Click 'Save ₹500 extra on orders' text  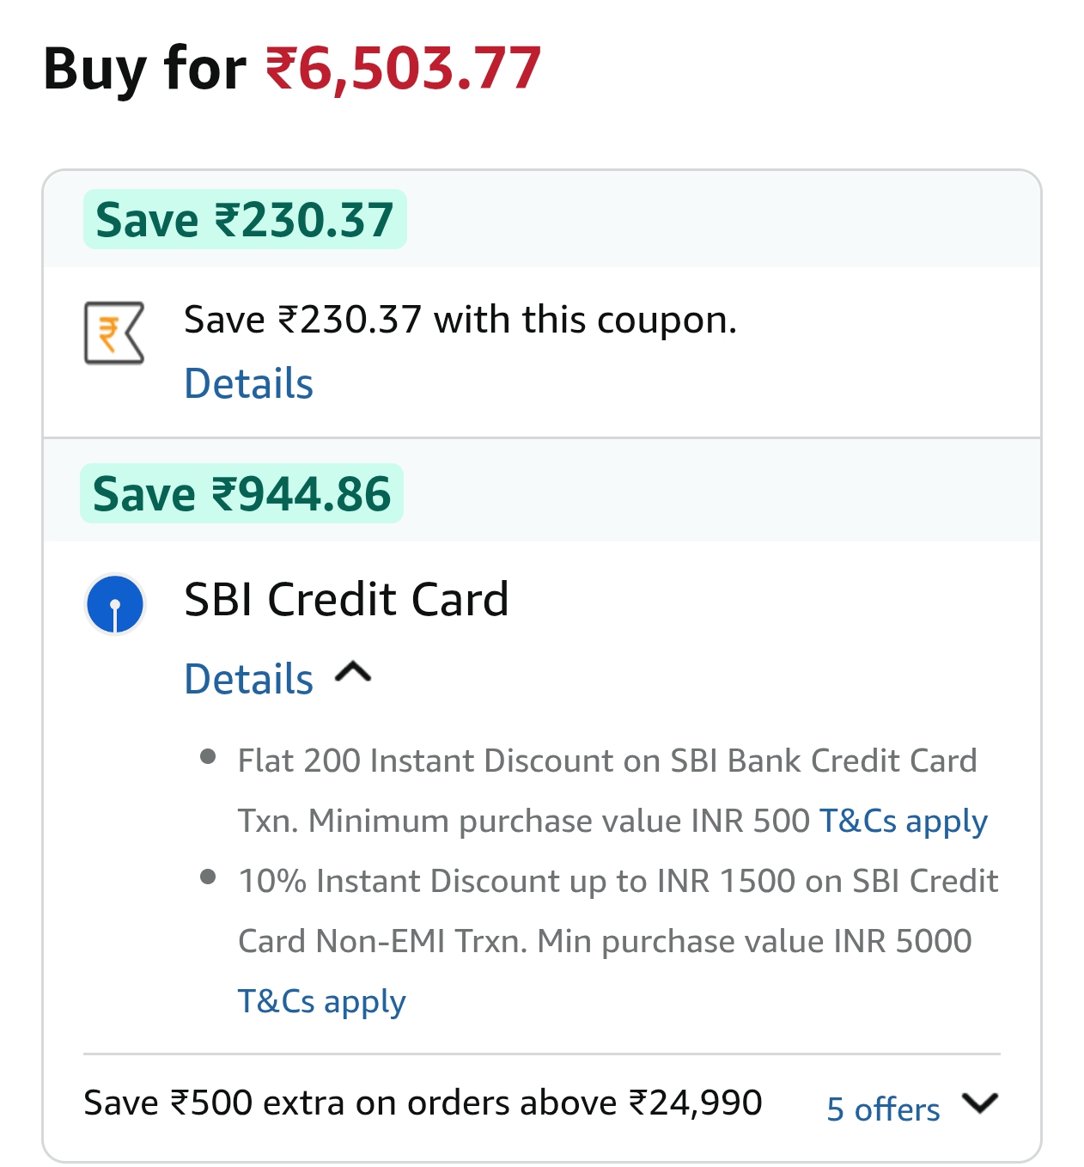click(423, 1103)
